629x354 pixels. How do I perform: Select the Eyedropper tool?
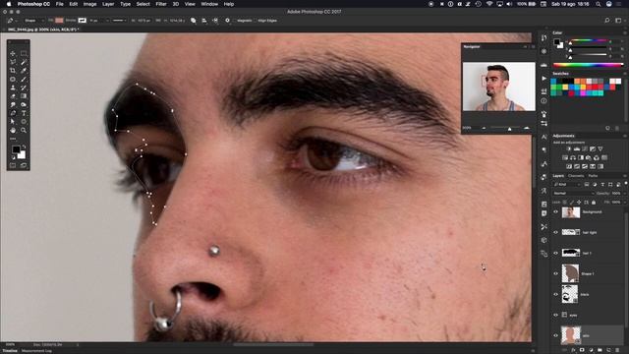(x=24, y=70)
